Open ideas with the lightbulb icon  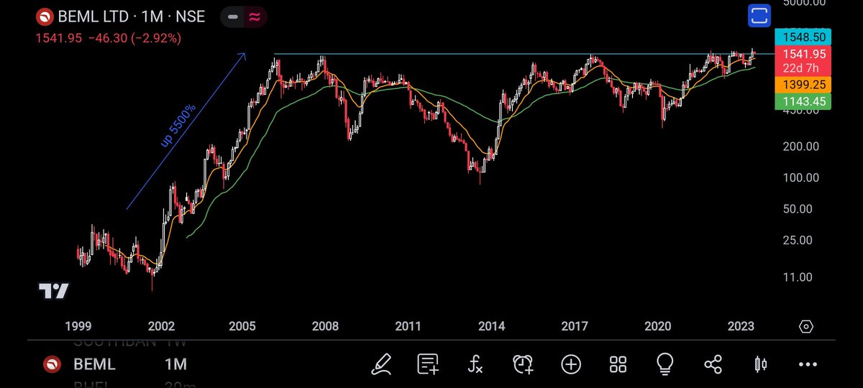665,364
